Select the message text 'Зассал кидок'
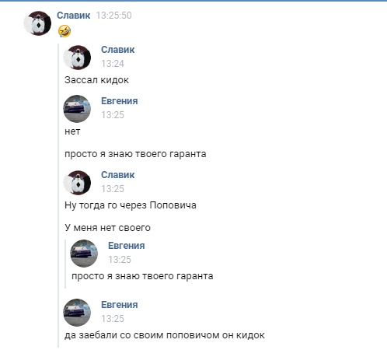This screenshot has width=387, height=364. coord(96,80)
